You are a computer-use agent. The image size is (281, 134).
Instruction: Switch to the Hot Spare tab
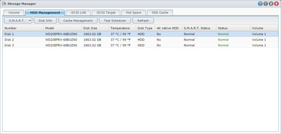[134, 13]
